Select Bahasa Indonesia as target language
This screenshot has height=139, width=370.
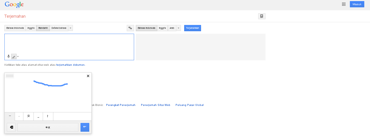pos(146,28)
